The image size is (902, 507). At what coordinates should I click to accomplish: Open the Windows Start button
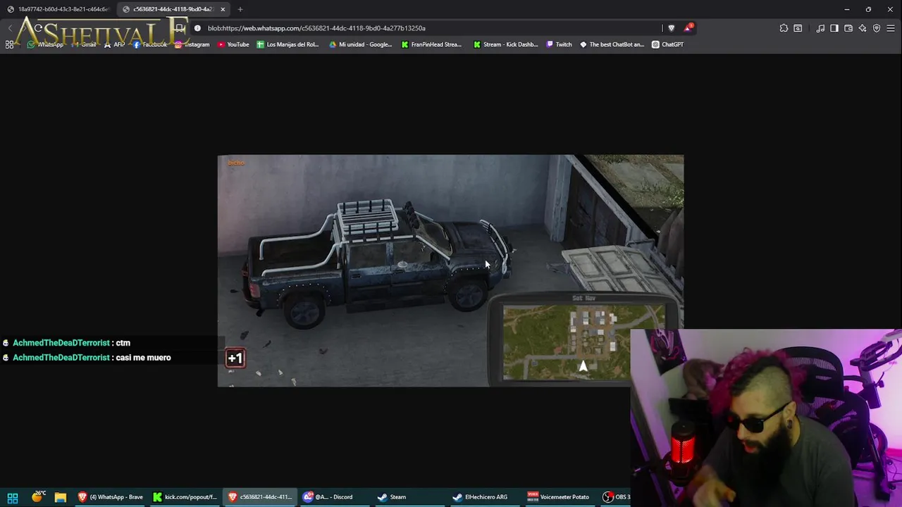click(x=13, y=497)
